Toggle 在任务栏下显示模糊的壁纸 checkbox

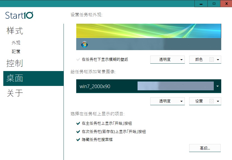pos(78,59)
